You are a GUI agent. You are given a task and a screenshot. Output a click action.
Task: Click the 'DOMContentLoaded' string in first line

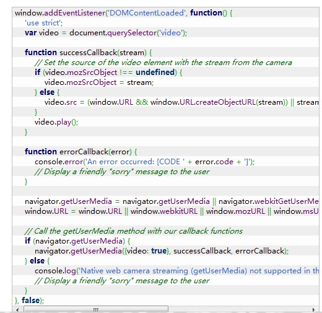[146, 13]
